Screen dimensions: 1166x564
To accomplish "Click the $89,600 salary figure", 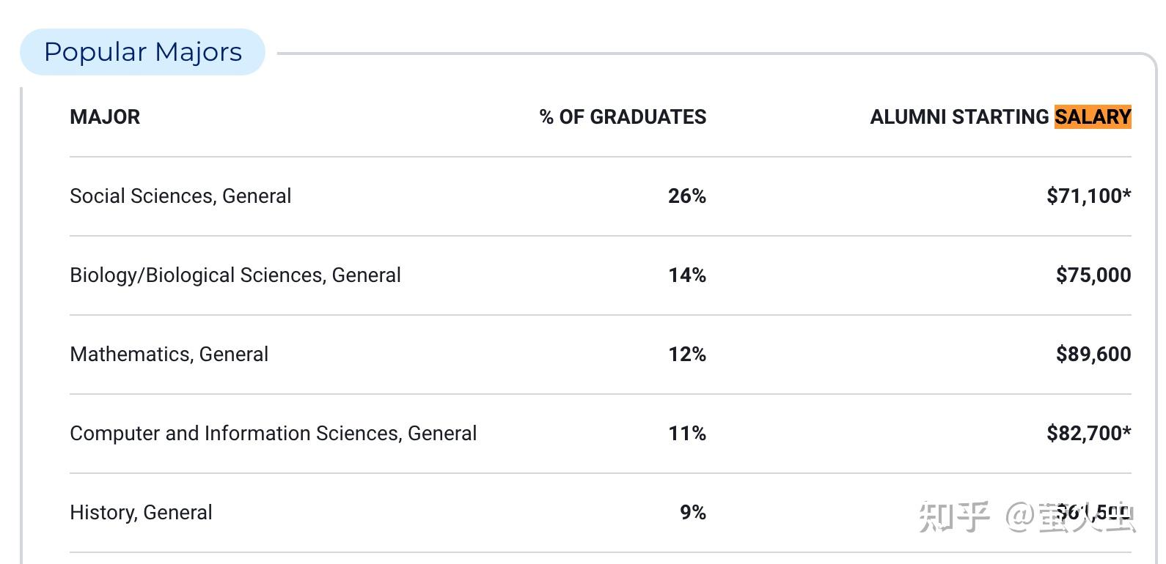I will tap(1093, 355).
